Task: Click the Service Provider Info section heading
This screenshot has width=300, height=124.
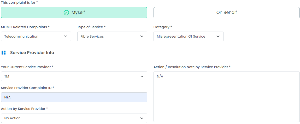Action: [32, 53]
